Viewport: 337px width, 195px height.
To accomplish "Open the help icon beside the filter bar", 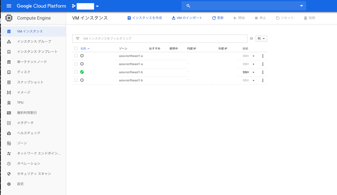I will click(251, 38).
